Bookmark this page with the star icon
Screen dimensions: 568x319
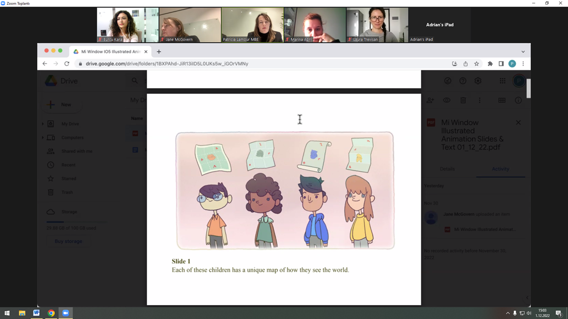[477, 64]
